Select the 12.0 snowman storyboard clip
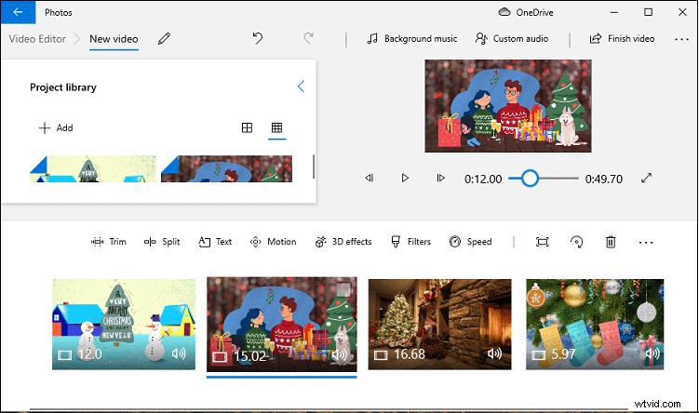Screen dimensions: 699x413 [124, 325]
